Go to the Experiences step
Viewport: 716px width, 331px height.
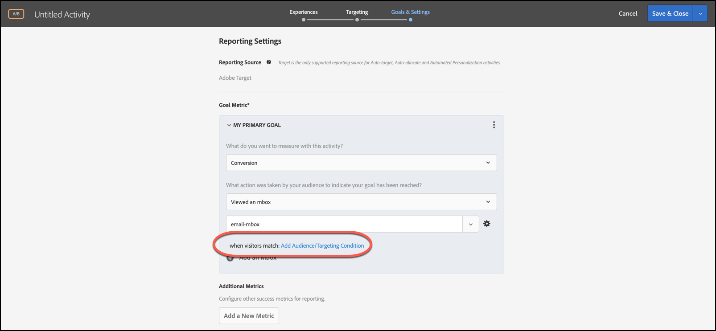pos(304,12)
